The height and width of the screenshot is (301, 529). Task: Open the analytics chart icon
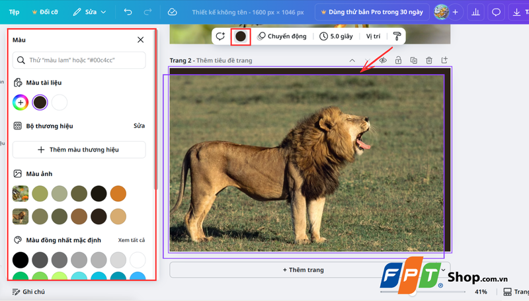click(475, 12)
